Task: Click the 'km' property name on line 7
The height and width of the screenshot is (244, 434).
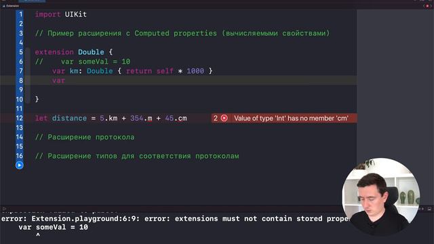Action: click(74, 71)
